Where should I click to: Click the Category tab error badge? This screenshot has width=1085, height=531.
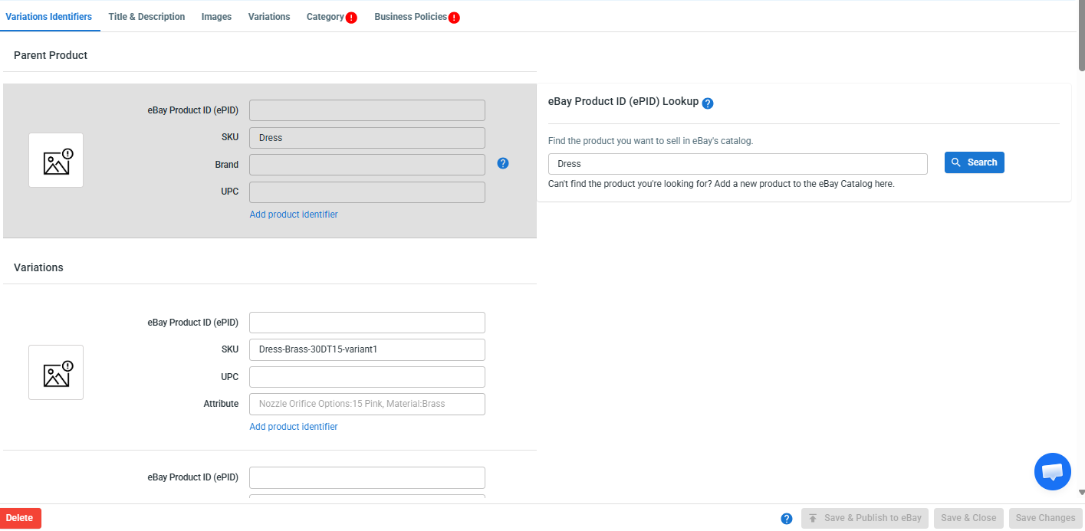coord(351,18)
